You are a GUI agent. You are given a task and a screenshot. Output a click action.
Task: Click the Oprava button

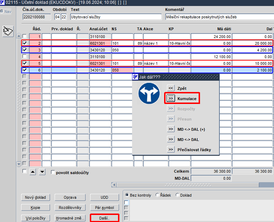point(70,197)
